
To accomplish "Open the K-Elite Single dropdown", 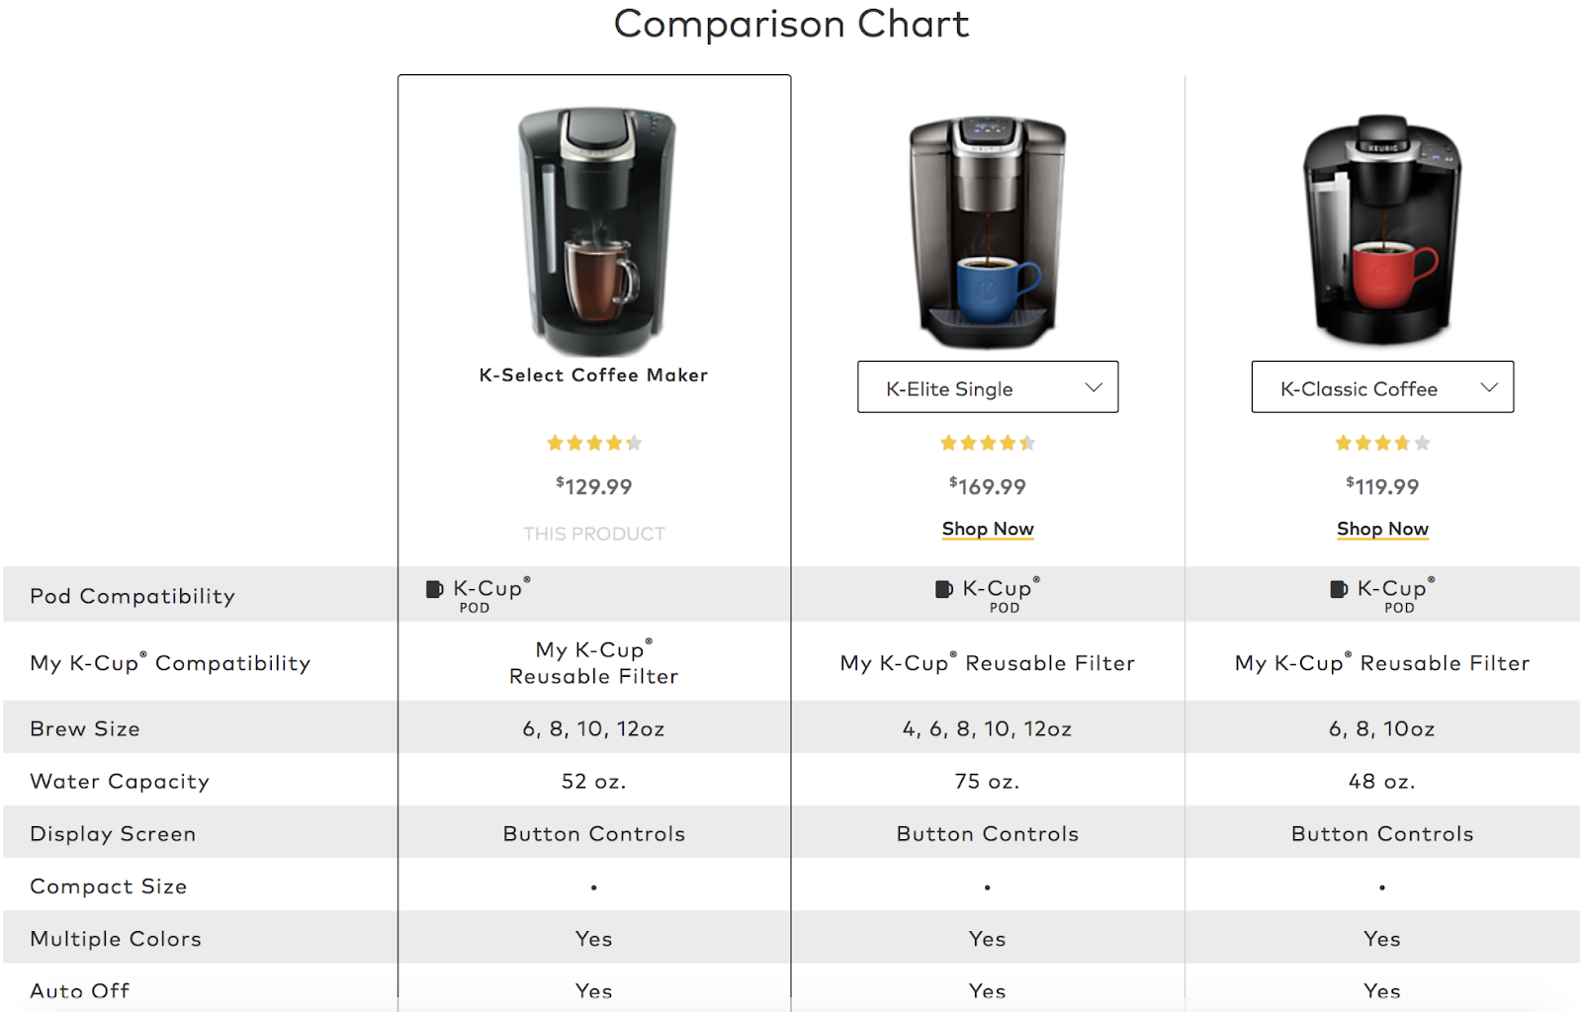I will click(x=987, y=387).
